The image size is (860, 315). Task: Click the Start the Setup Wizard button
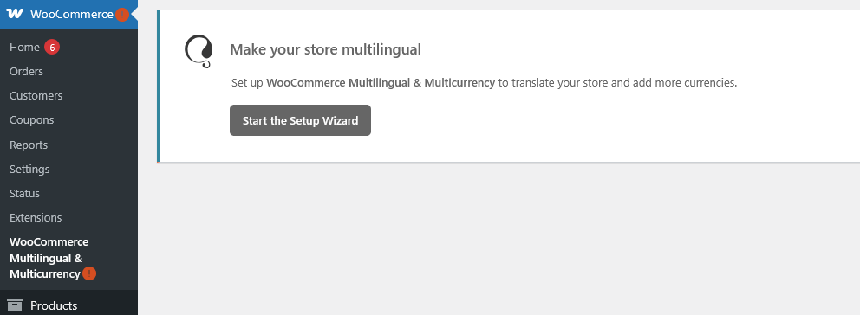(300, 120)
